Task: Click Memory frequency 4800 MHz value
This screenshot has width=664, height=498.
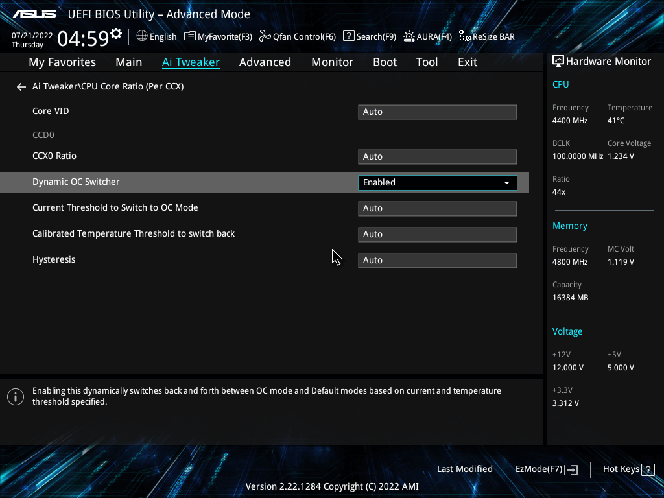Action: point(570,262)
